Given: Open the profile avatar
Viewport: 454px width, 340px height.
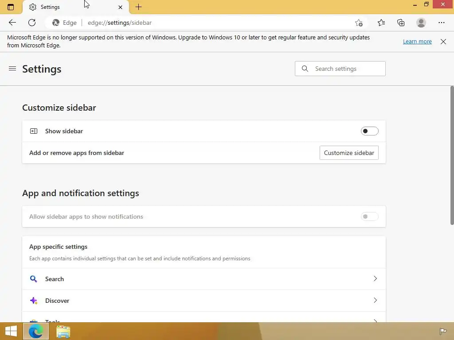Looking at the screenshot, I should pyautogui.click(x=421, y=23).
